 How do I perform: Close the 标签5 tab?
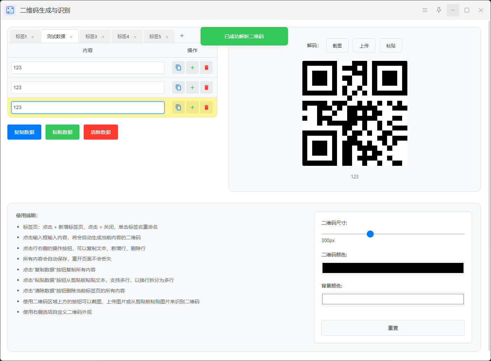point(167,37)
